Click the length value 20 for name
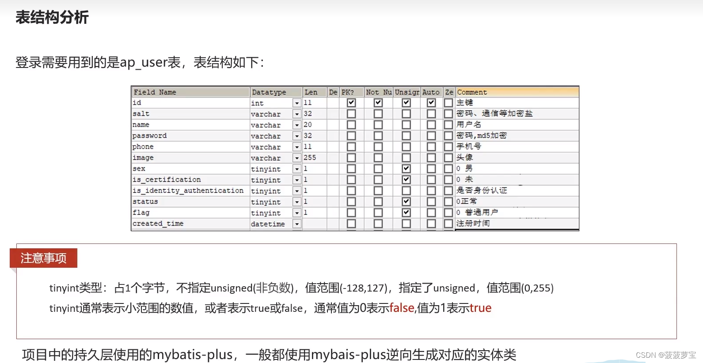The image size is (703, 363). pos(315,125)
